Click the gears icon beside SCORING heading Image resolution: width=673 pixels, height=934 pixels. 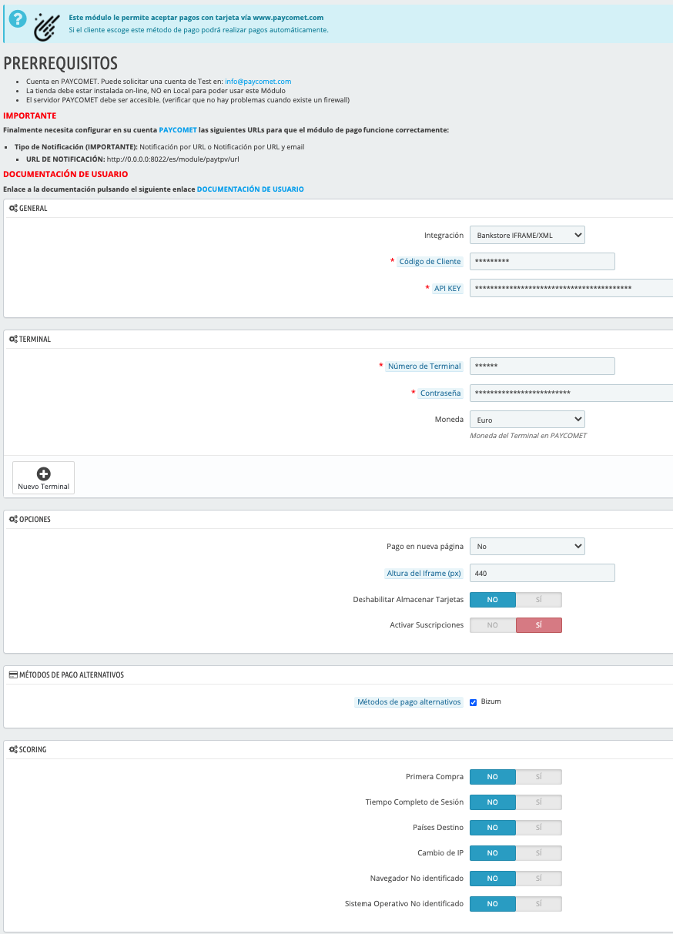13,750
